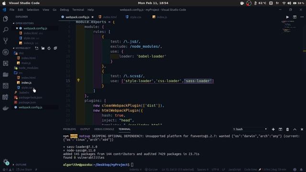
Task: Open main.js in dist folder
Action: [x=26, y=63]
